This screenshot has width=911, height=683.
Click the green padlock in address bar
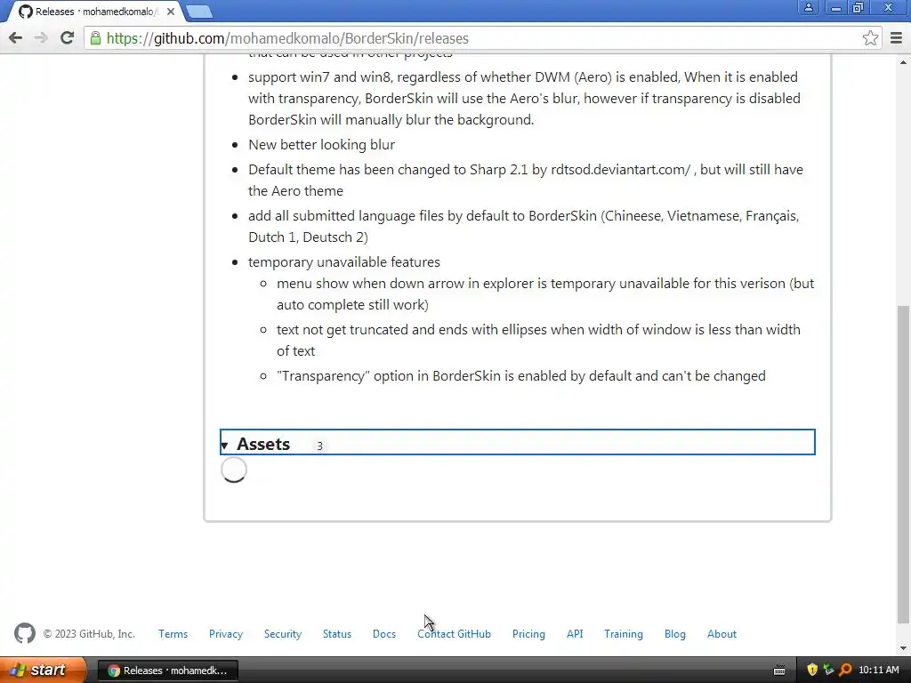95,38
